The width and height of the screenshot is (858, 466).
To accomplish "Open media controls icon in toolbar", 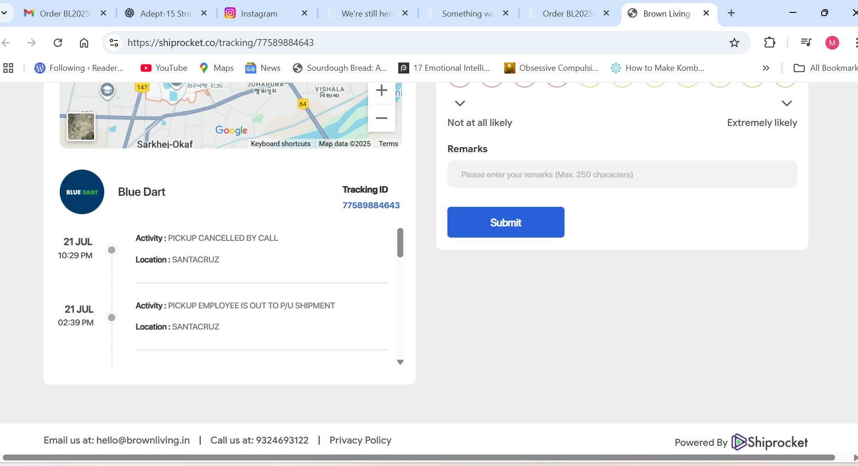I will pyautogui.click(x=806, y=43).
